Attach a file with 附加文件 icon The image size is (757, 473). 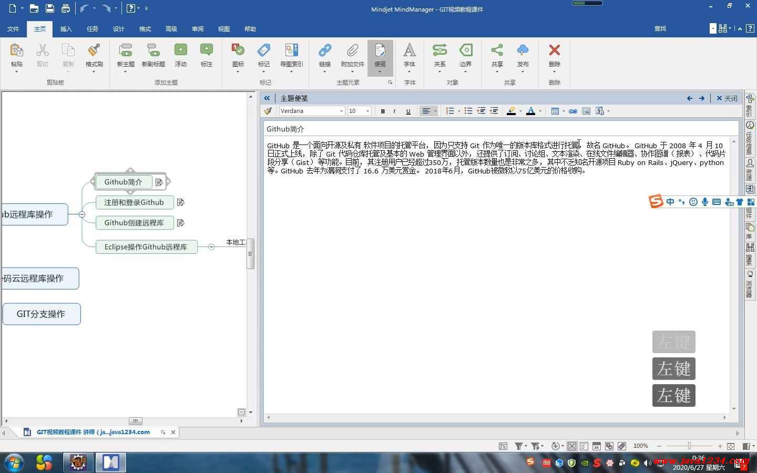pyautogui.click(x=352, y=50)
